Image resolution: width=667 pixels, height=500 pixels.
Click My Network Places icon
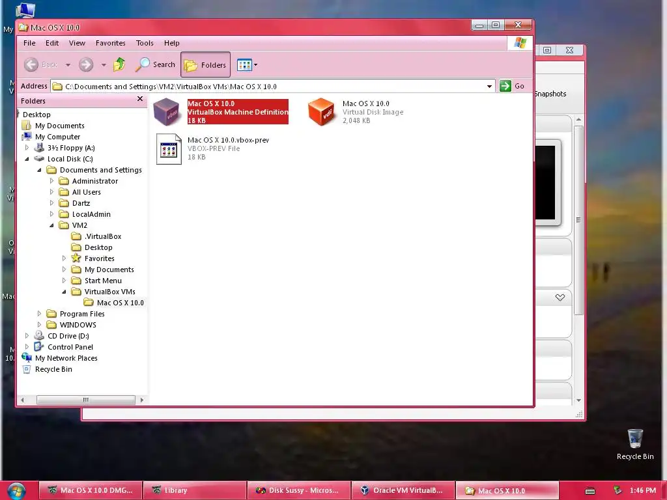click(x=27, y=357)
